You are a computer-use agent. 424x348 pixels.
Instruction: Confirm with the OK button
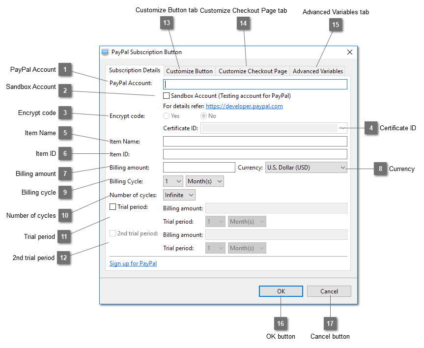click(x=281, y=291)
